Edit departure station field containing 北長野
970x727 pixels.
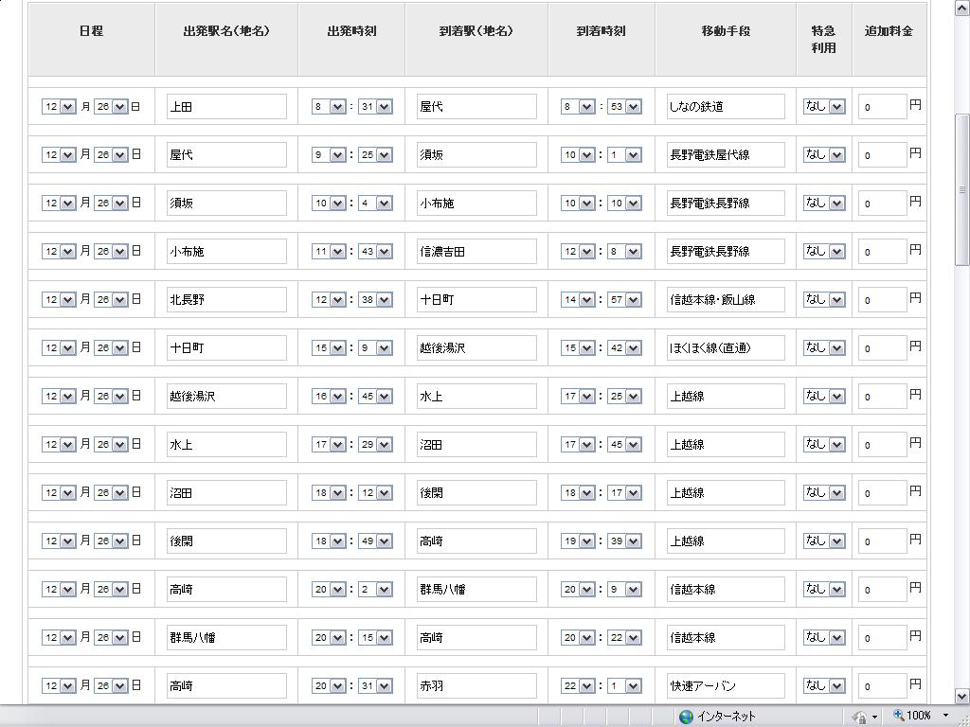tap(226, 299)
